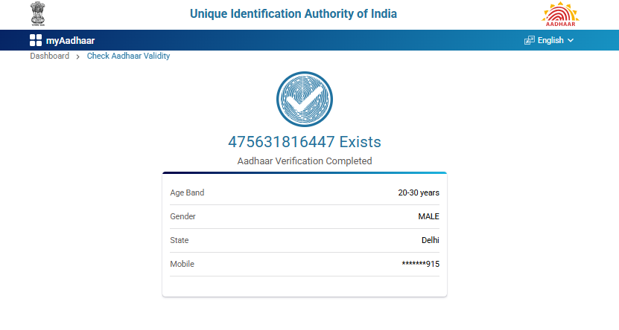
Task: Select the 475631816447 Exists result text
Action: coord(304,141)
